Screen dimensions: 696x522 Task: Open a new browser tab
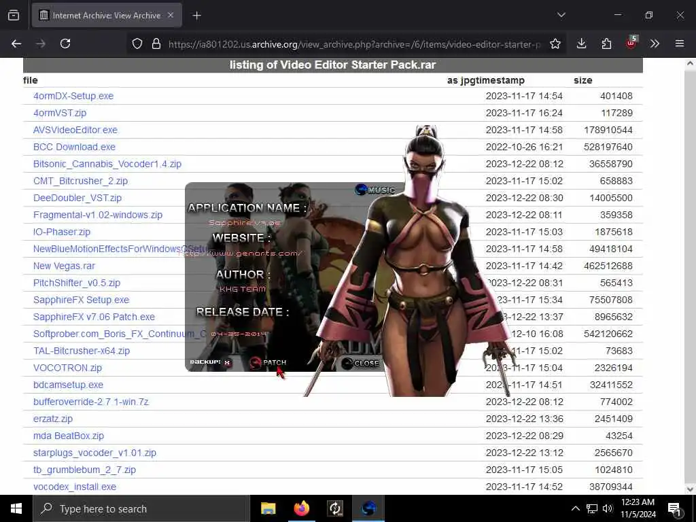coord(196,16)
